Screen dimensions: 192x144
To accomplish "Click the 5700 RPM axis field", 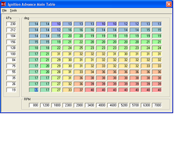I will 135,105.
